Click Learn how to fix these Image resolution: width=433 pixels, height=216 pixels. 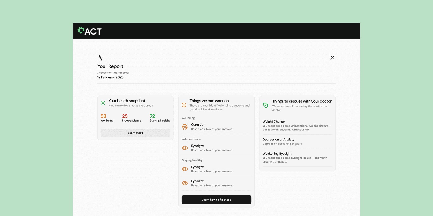coord(216,200)
